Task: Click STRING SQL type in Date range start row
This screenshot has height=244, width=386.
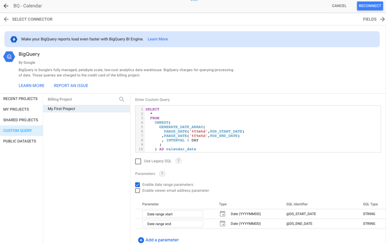Action: point(369,214)
